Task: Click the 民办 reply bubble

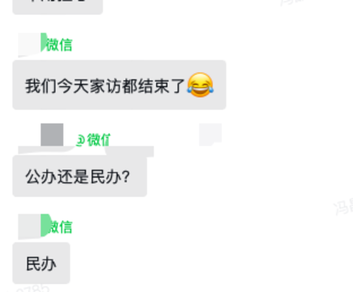Action: [41, 263]
